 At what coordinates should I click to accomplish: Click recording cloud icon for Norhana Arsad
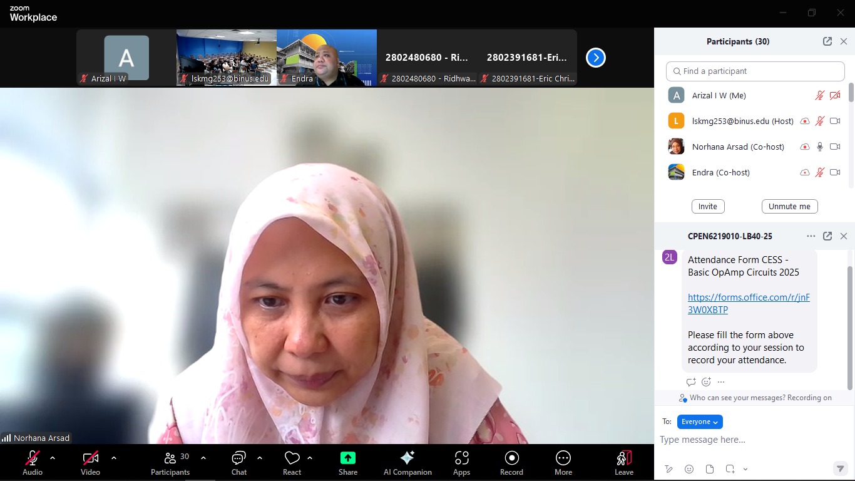pos(805,147)
